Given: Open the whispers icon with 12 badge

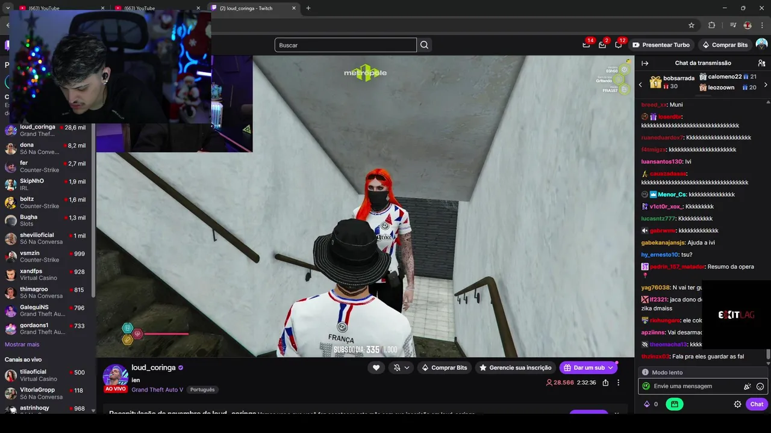Looking at the screenshot, I should [x=619, y=45].
